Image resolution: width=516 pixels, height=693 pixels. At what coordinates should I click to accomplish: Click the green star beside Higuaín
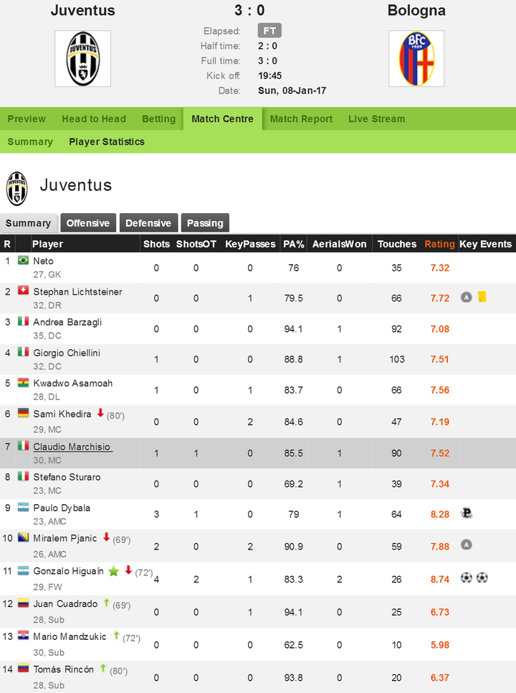point(114,572)
